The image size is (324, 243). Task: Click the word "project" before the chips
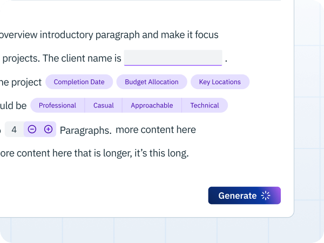pos(26,82)
